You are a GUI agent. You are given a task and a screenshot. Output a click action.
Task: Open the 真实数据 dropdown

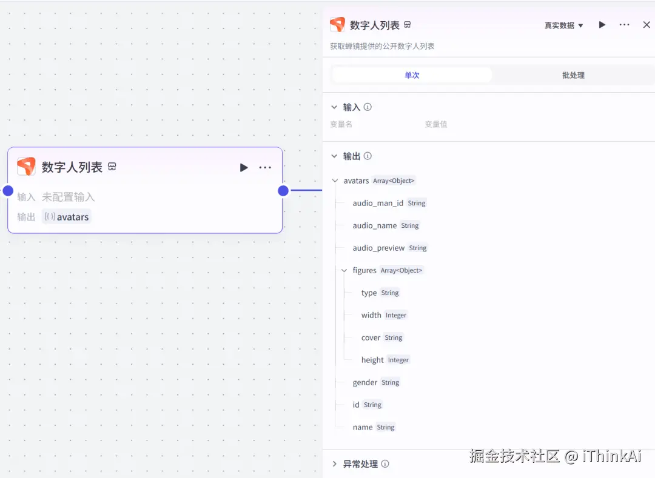[x=563, y=25]
